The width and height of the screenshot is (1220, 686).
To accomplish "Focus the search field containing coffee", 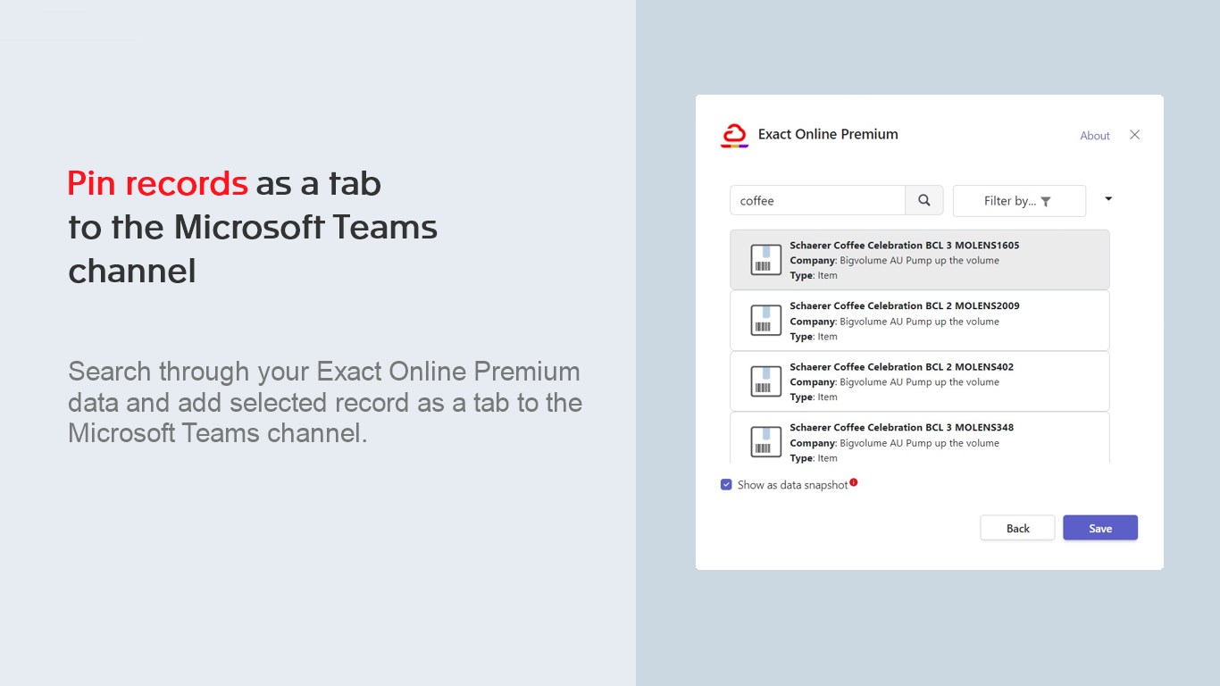I will [x=817, y=201].
